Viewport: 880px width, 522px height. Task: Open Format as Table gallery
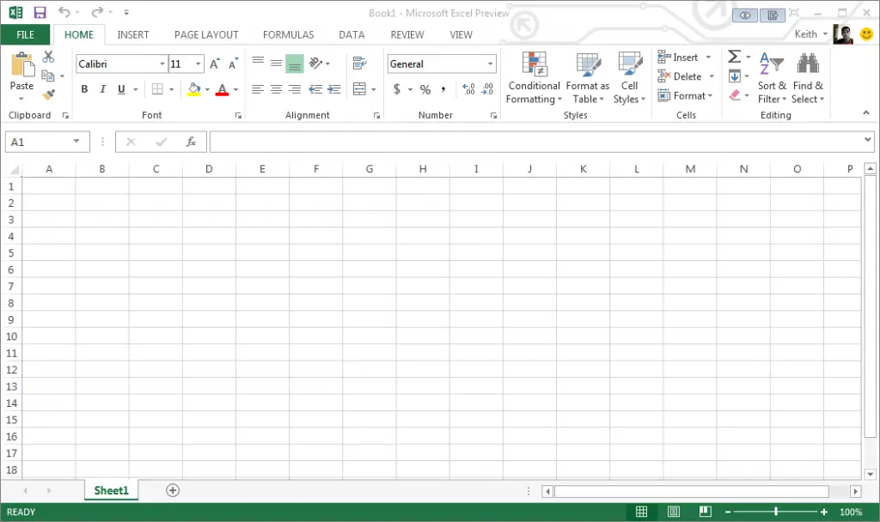click(588, 77)
